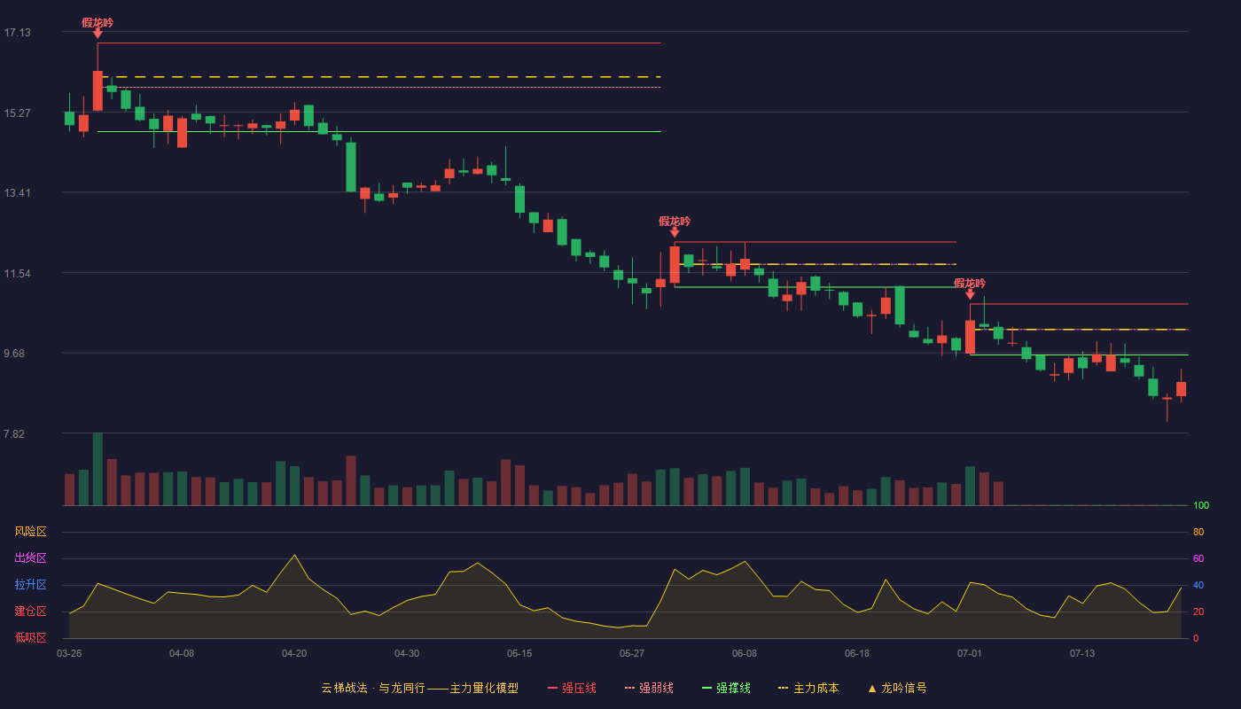This screenshot has width=1241, height=709.
Task: Click the 假龙吟 signal marker near 07-01
Action: [970, 294]
